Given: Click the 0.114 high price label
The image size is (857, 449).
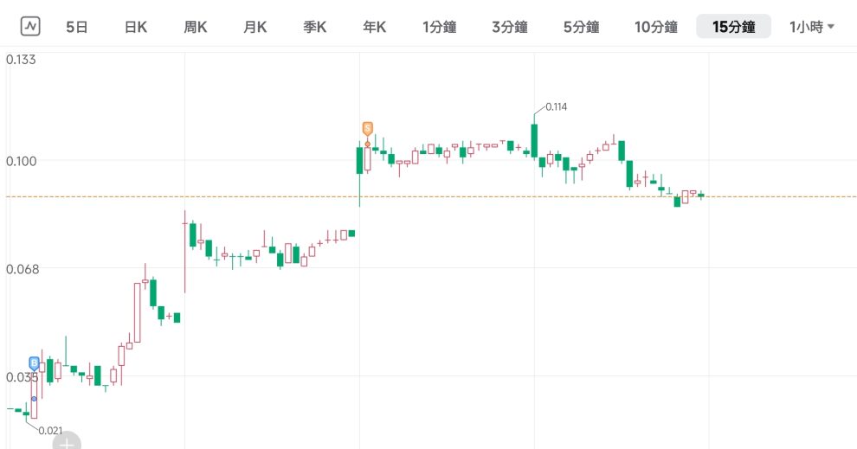Looking at the screenshot, I should pos(556,107).
